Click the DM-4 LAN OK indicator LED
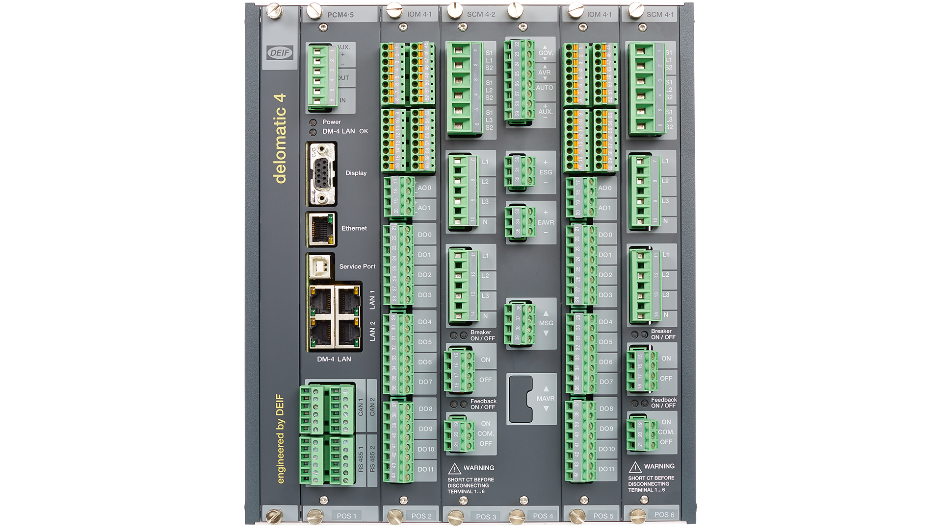The height and width of the screenshot is (529, 942). point(313,132)
